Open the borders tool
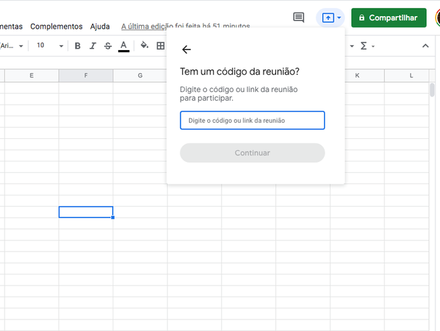Viewport: 440px width, 331px height. [161, 46]
